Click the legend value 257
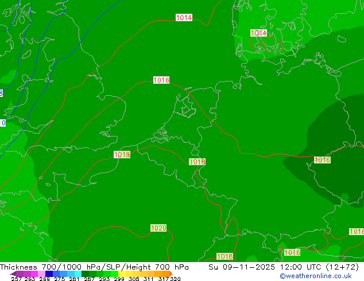 click(x=17, y=279)
